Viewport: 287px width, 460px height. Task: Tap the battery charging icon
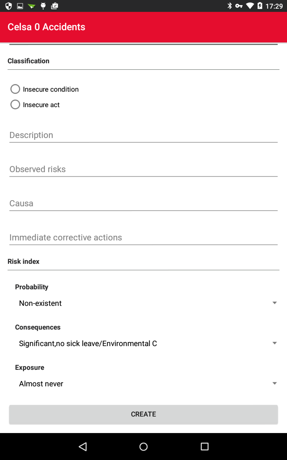tap(260, 6)
